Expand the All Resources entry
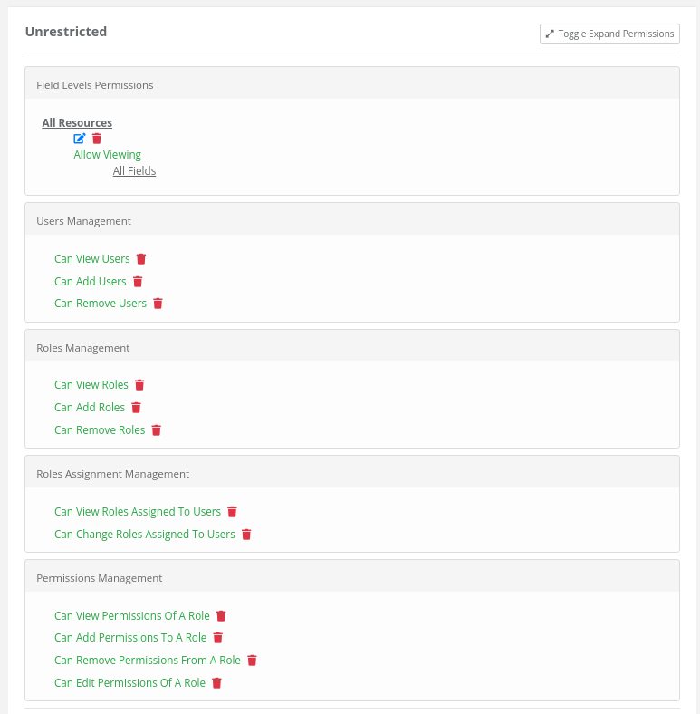The width and height of the screenshot is (700, 714). coord(77,123)
